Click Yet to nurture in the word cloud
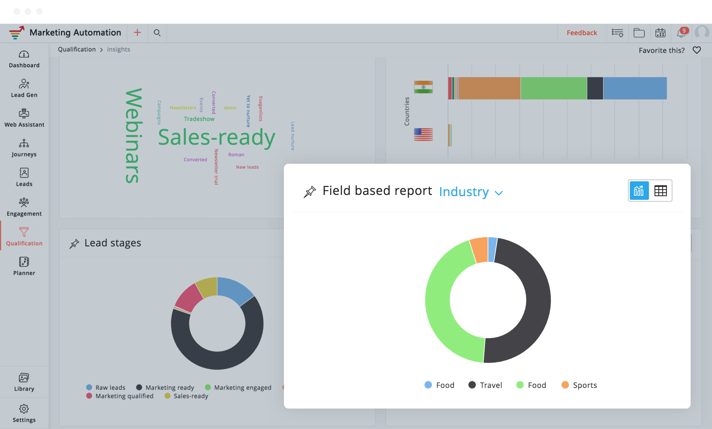The image size is (712, 429). (x=248, y=111)
